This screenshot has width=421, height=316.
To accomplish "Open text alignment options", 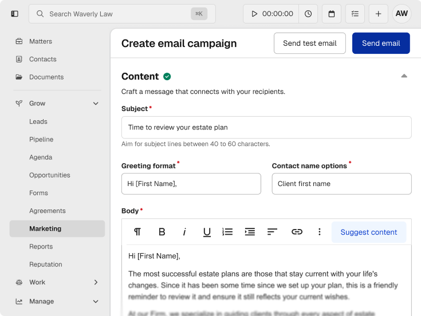I will coord(272,232).
